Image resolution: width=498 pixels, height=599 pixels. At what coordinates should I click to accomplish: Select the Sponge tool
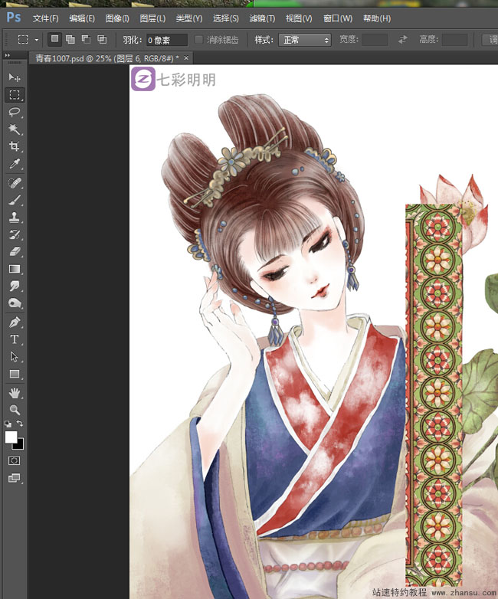15,303
